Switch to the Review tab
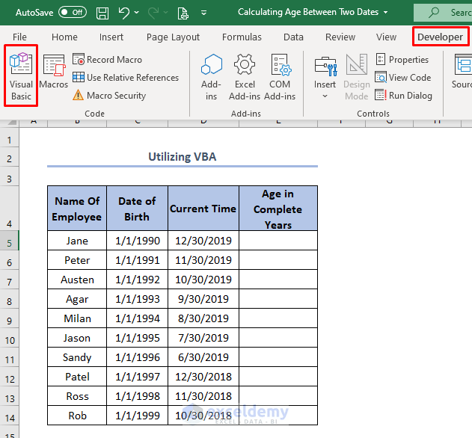 click(x=340, y=37)
